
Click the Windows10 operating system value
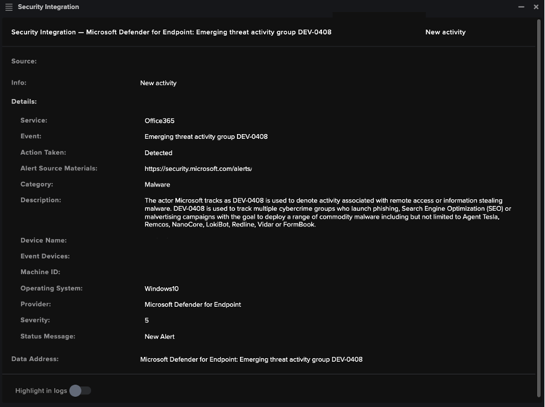tap(161, 288)
